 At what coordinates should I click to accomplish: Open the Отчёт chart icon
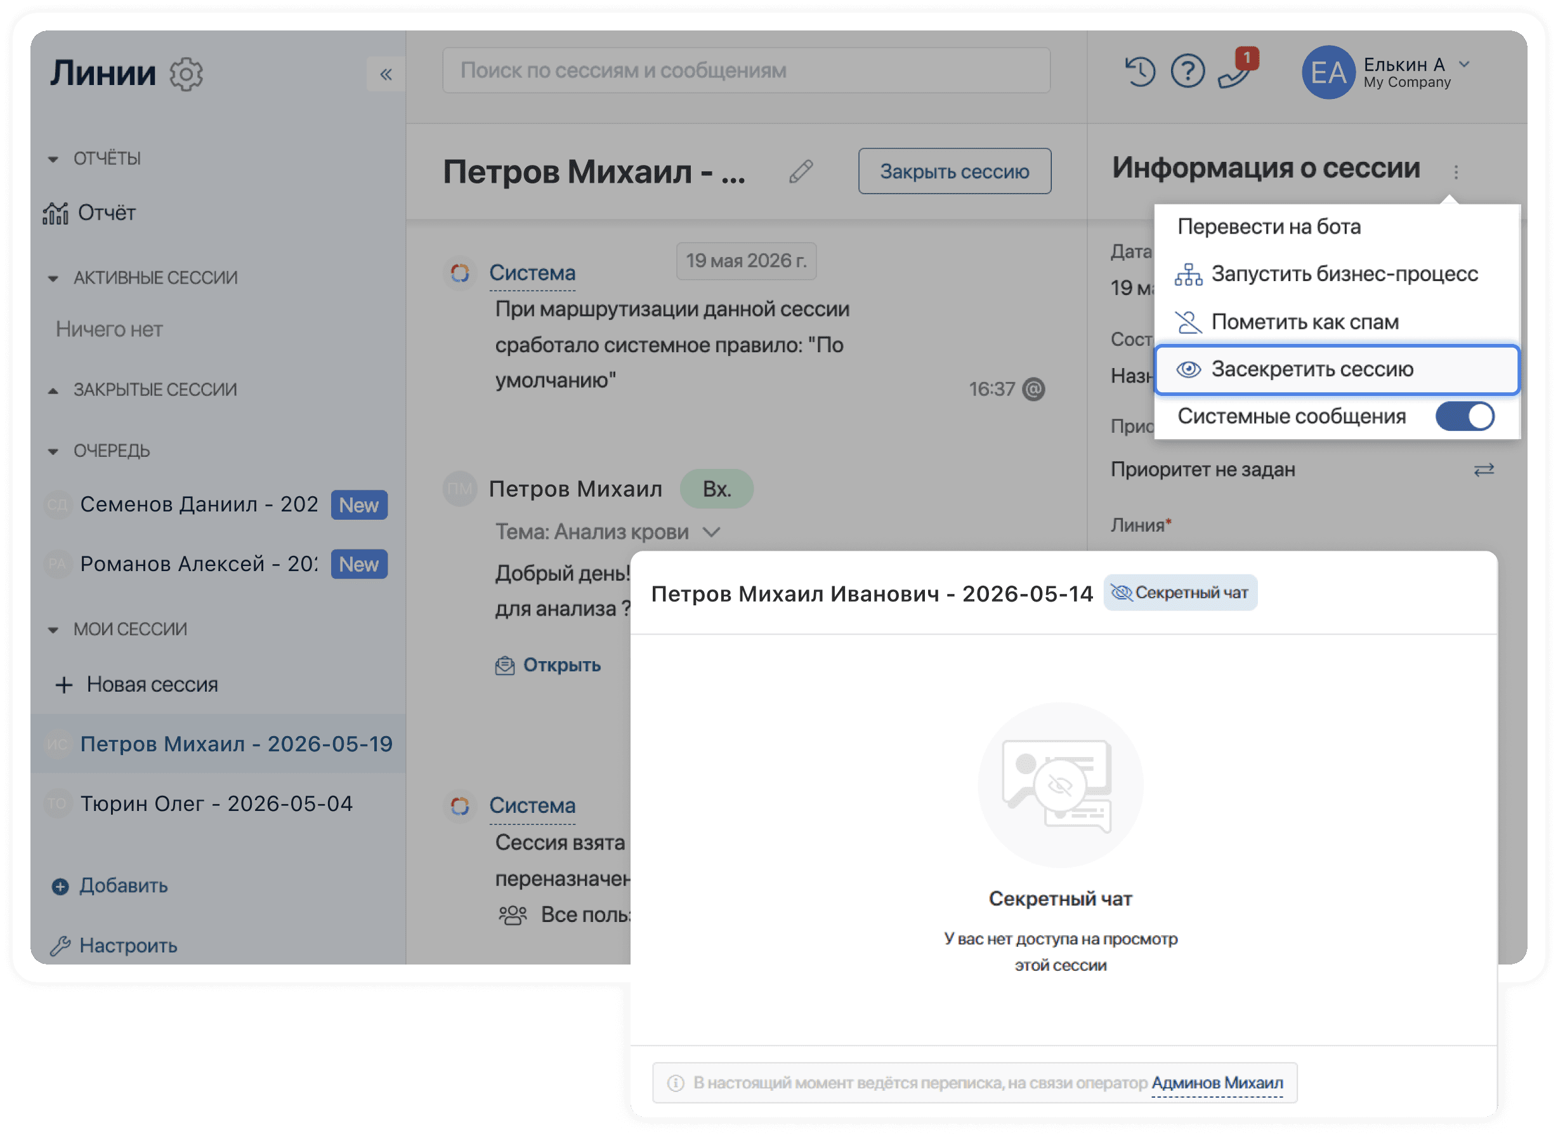[x=55, y=214]
